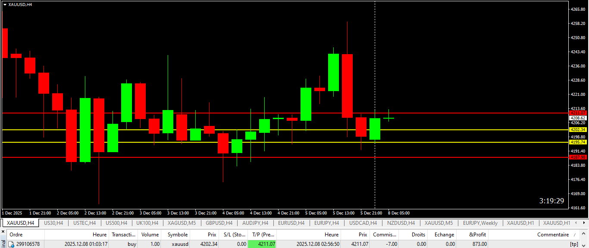The width and height of the screenshot is (589, 248).
Task: Sort by the Symbole column header
Action: coord(175,235)
